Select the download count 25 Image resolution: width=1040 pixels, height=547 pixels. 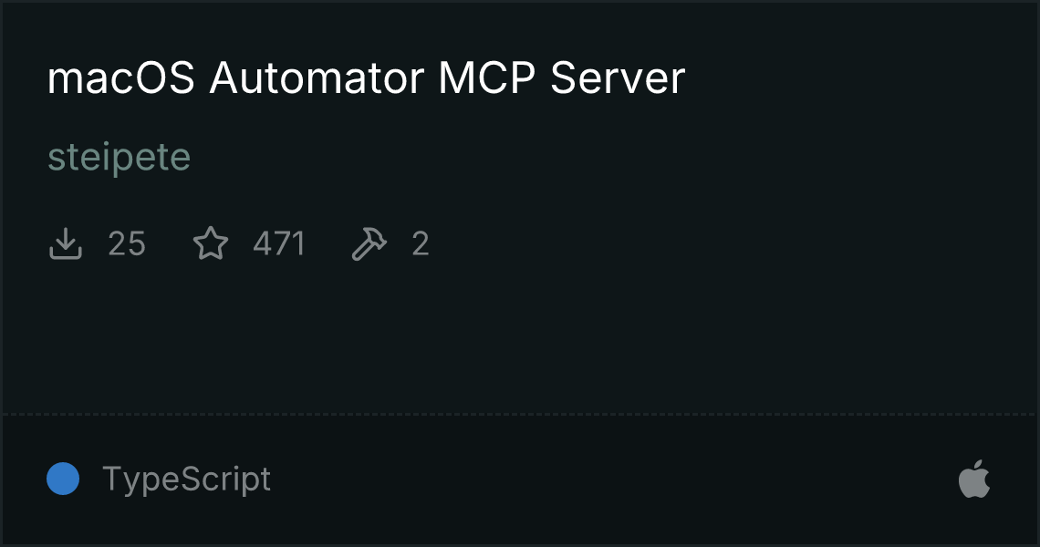[x=127, y=243]
